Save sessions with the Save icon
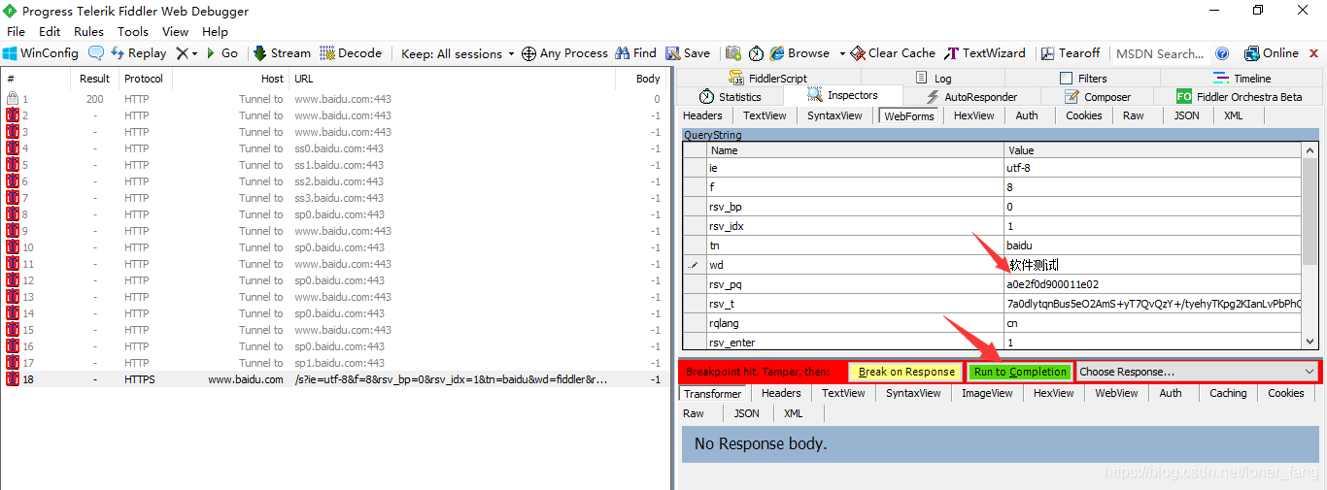This screenshot has height=490, width=1327. [x=688, y=53]
